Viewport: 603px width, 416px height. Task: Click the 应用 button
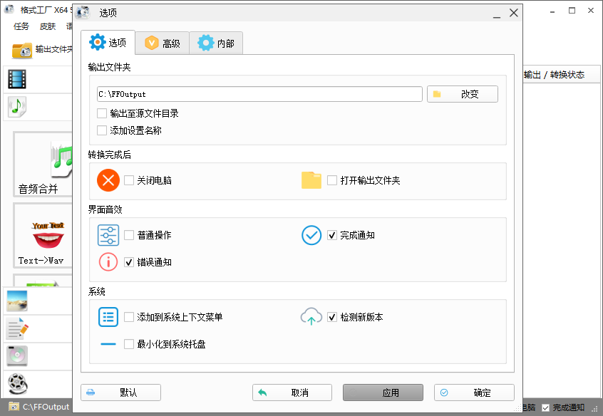[x=383, y=392]
